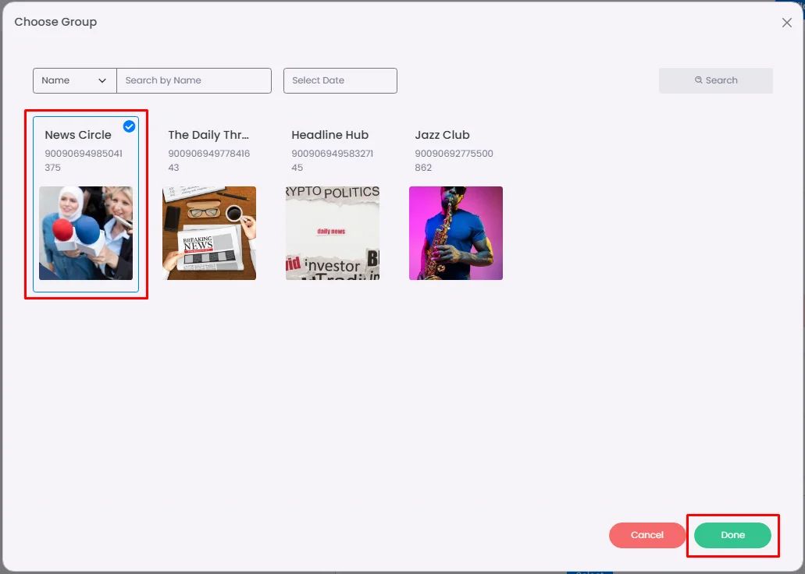Select the Jazz Club saxophone thumbnail
805x574 pixels.
(456, 233)
